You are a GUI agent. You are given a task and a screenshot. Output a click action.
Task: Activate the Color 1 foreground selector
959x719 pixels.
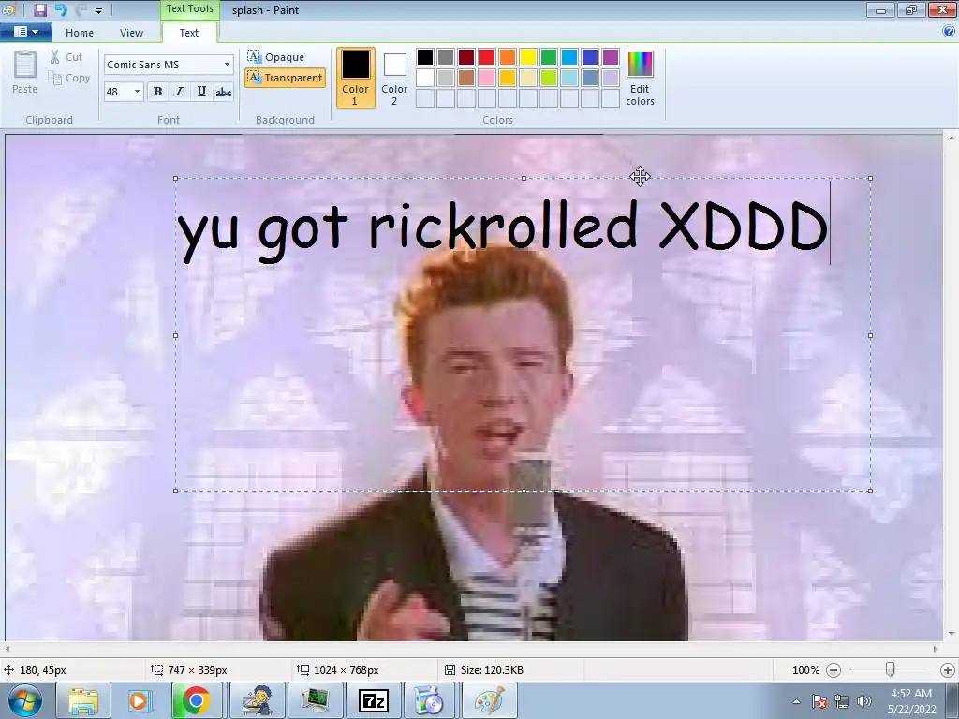355,79
